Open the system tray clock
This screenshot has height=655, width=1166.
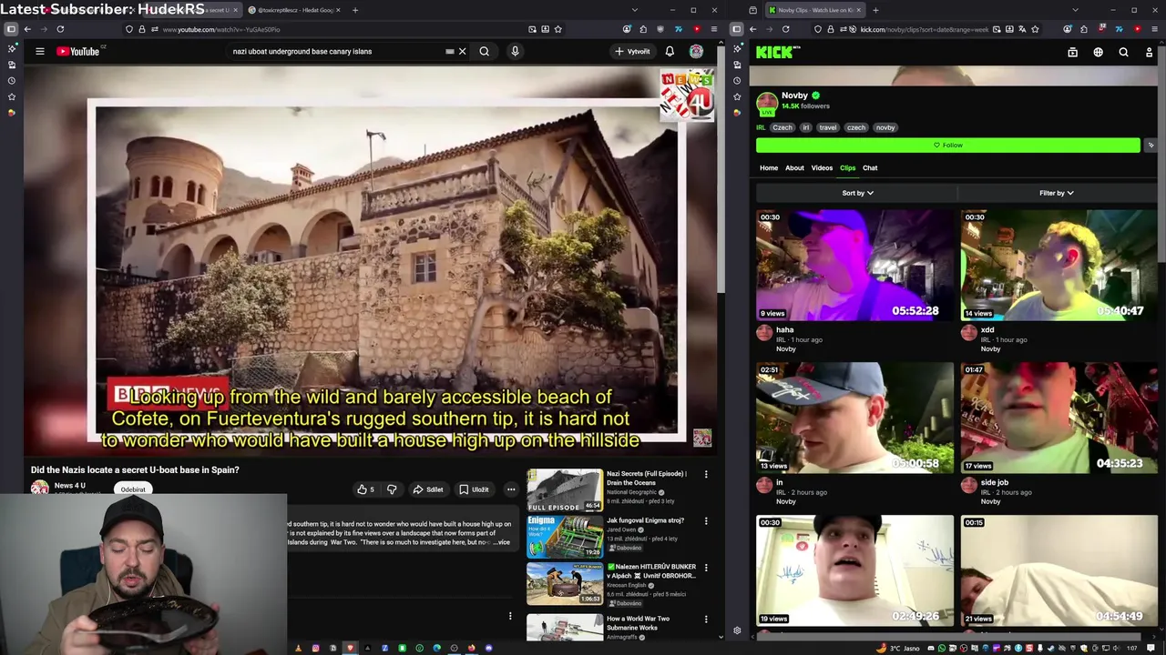click(1131, 648)
